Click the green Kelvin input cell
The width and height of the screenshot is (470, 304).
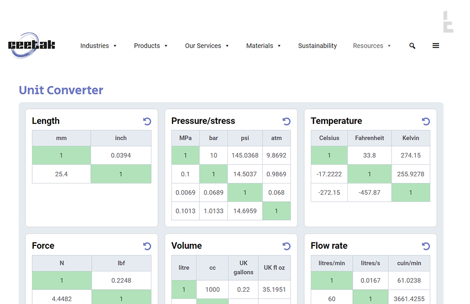410,192
